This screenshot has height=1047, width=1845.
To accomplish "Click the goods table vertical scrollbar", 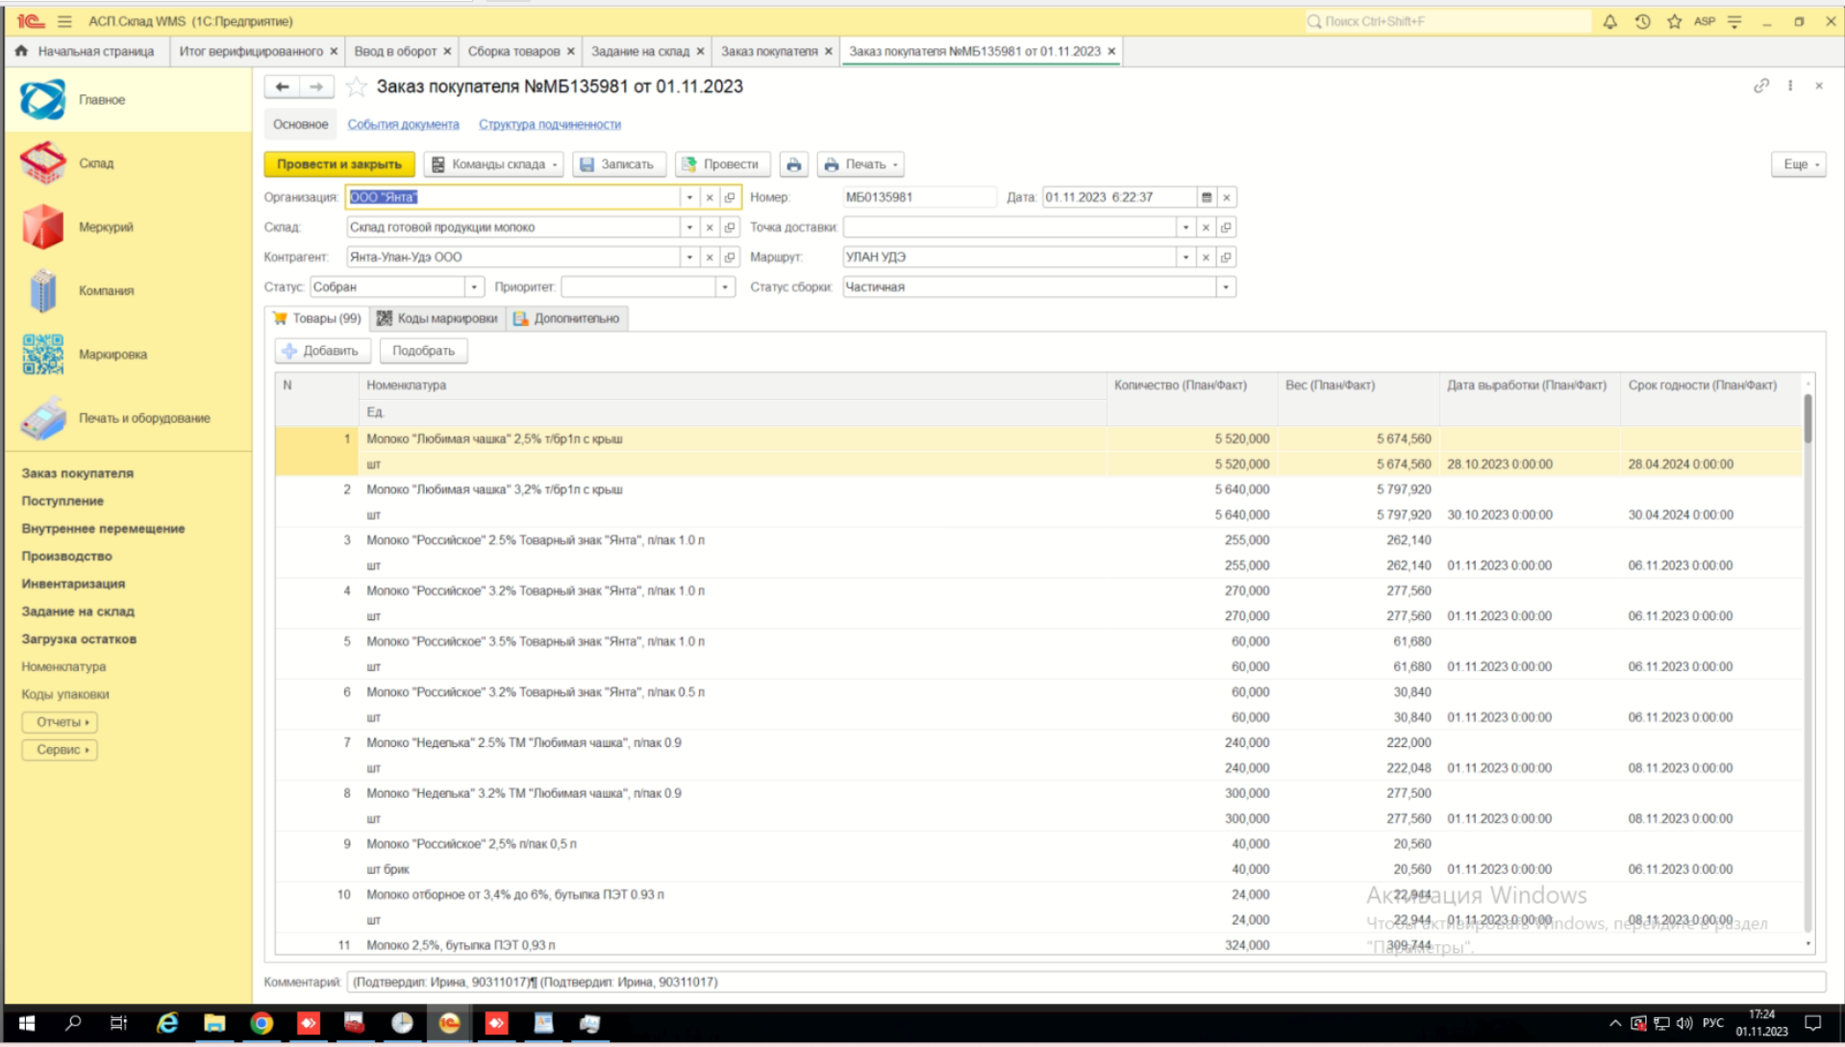I will point(1808,663).
